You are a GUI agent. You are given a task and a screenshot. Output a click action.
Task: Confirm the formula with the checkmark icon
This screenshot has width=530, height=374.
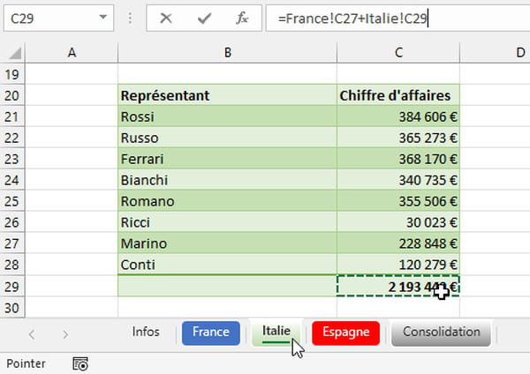pyautogui.click(x=204, y=18)
